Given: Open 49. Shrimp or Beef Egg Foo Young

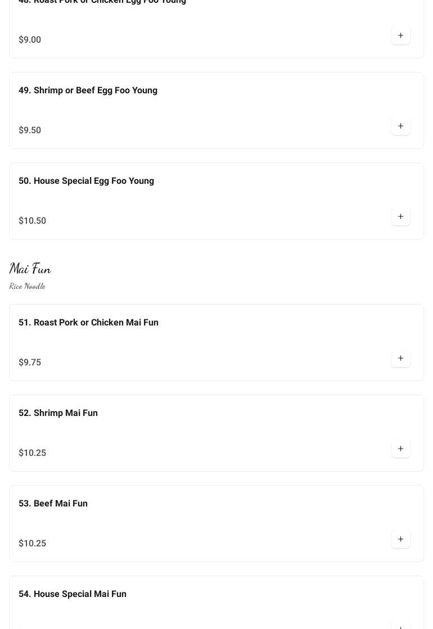Looking at the screenshot, I should click(88, 90).
